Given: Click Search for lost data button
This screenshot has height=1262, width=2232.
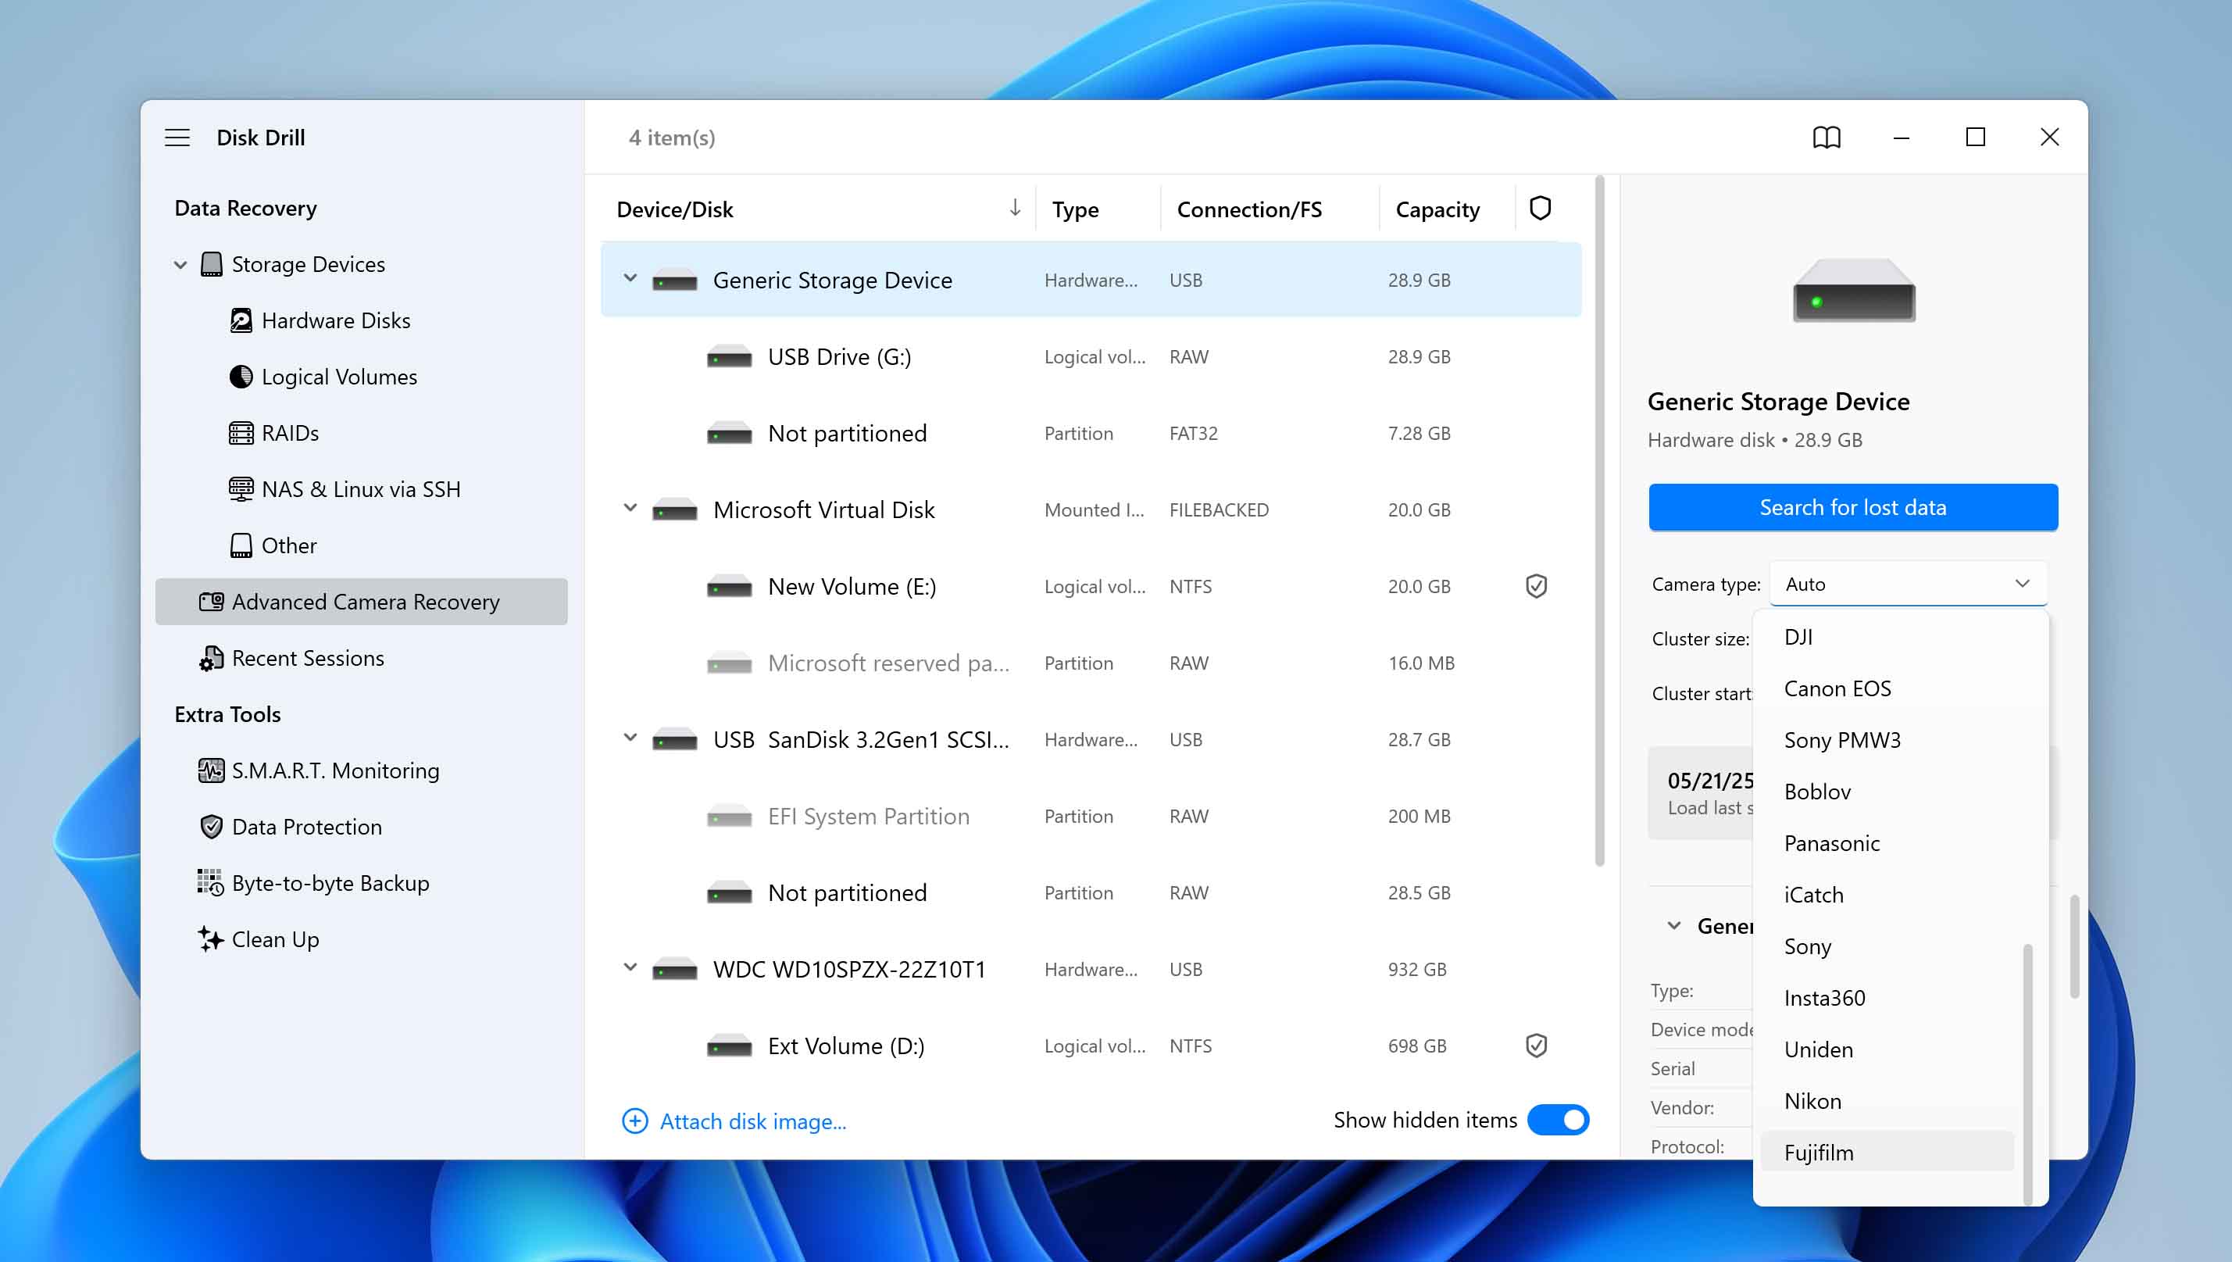Looking at the screenshot, I should [x=1853, y=507].
